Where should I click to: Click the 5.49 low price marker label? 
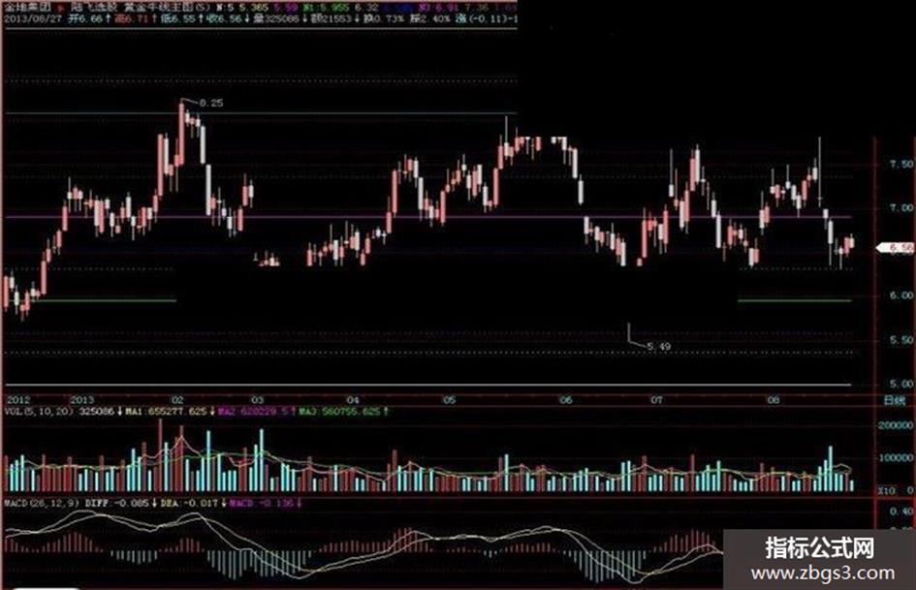[x=659, y=347]
